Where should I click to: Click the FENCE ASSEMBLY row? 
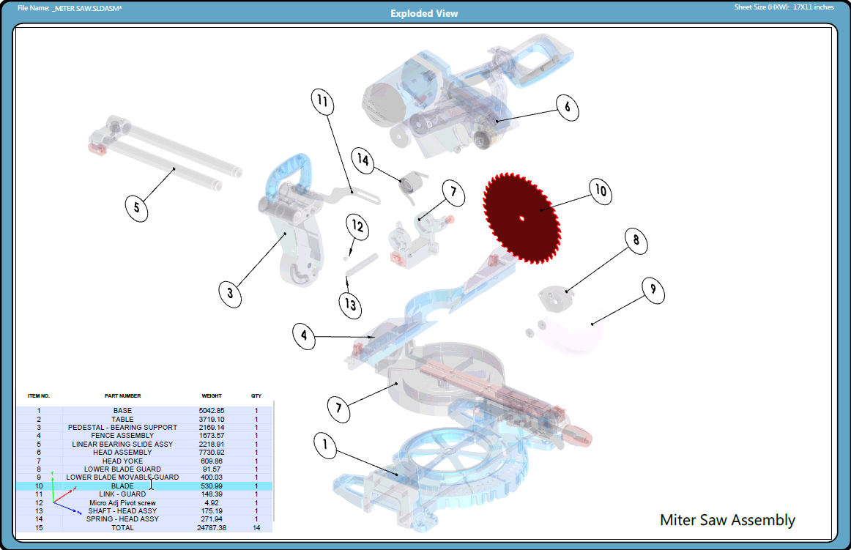coord(144,436)
